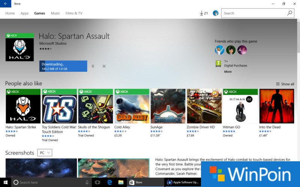Go back using the Store back arrow
This screenshot has height=187, width=300.
(6, 4)
